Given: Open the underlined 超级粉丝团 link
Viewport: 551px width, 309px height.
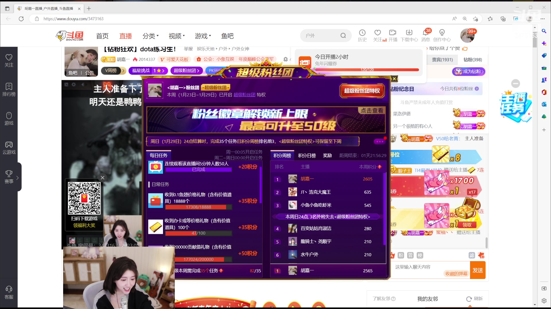Looking at the screenshot, I should [x=244, y=95].
